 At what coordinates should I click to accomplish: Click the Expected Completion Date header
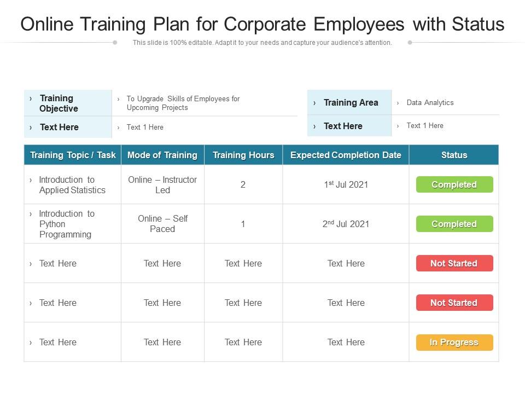(x=346, y=155)
